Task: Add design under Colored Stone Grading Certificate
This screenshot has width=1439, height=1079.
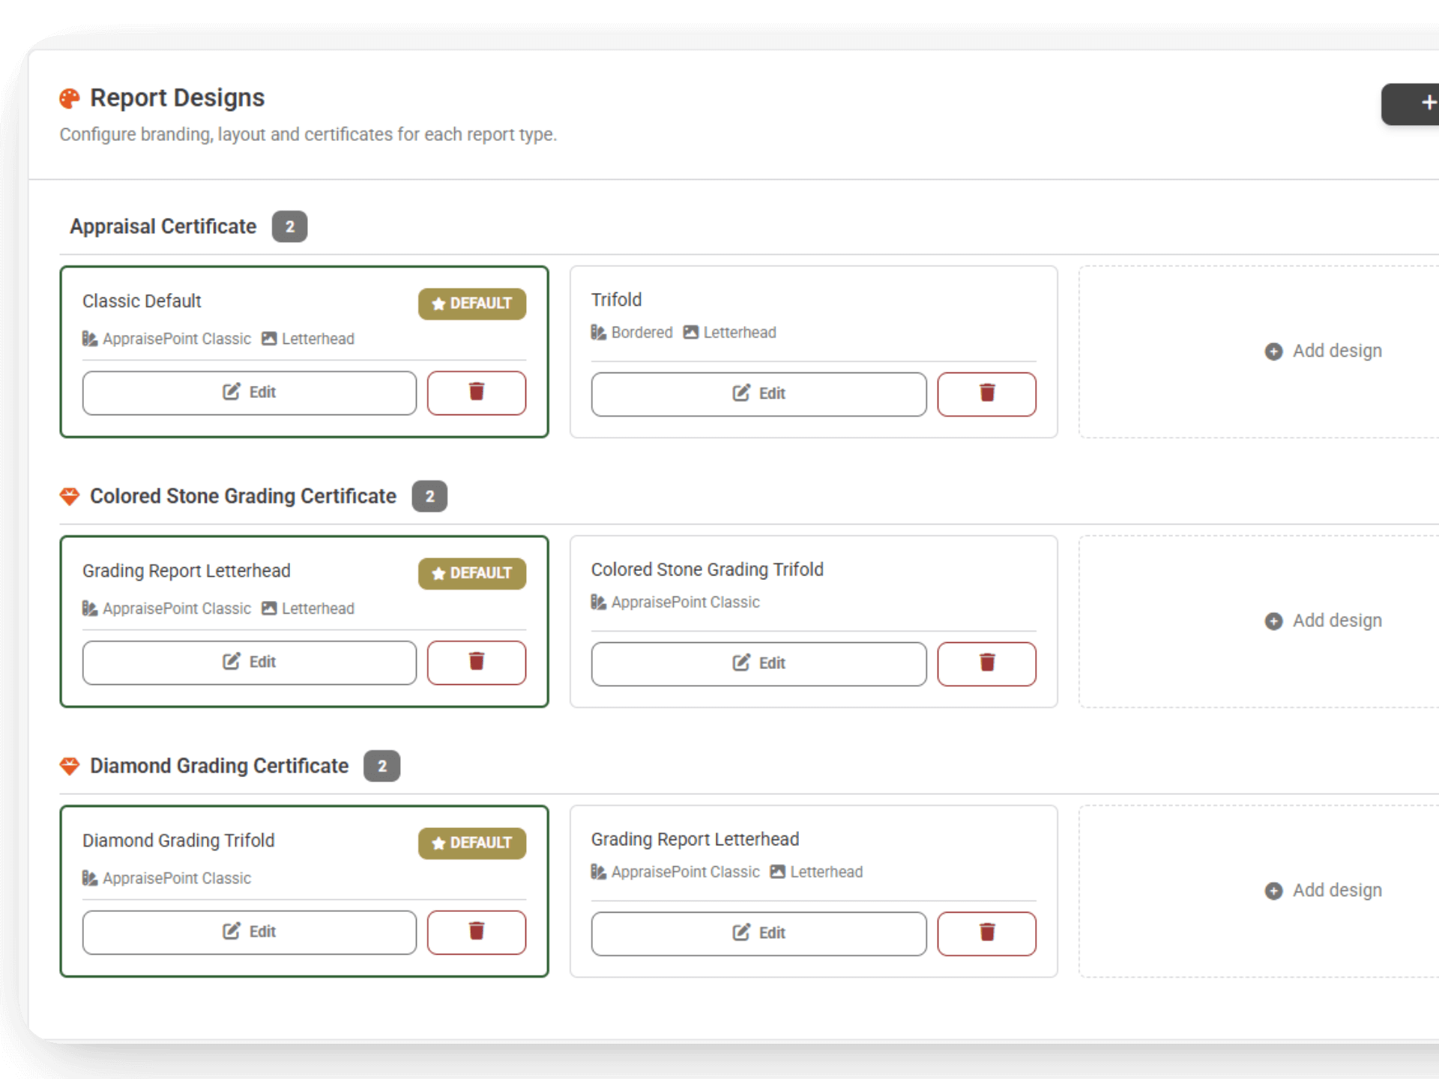Action: pos(1323,620)
